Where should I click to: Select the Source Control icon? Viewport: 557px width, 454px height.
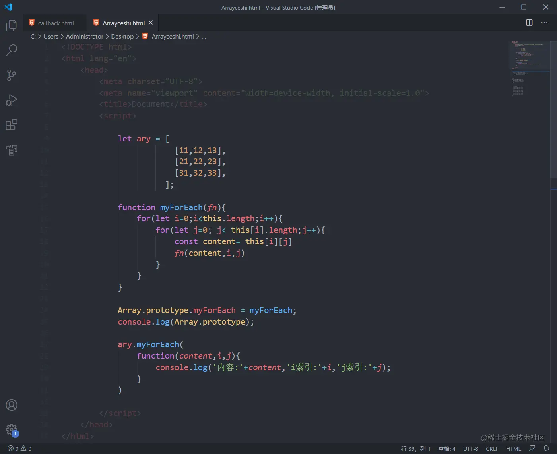tap(11, 75)
